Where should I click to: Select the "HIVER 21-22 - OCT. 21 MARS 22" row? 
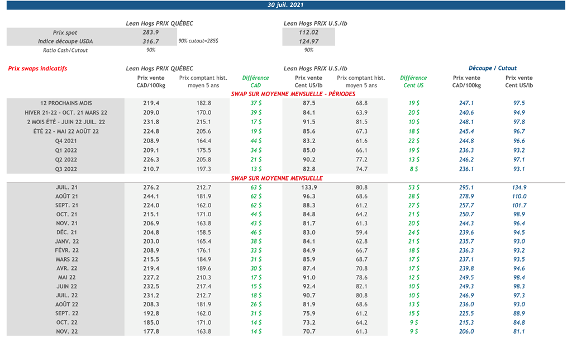pos(66,112)
